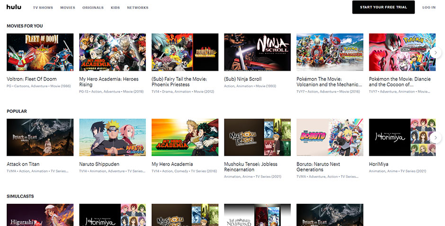The height and width of the screenshot is (226, 445).
Task: Open Mushoku Tensei thumbnail in Simulcasts
Action: tap(185, 215)
